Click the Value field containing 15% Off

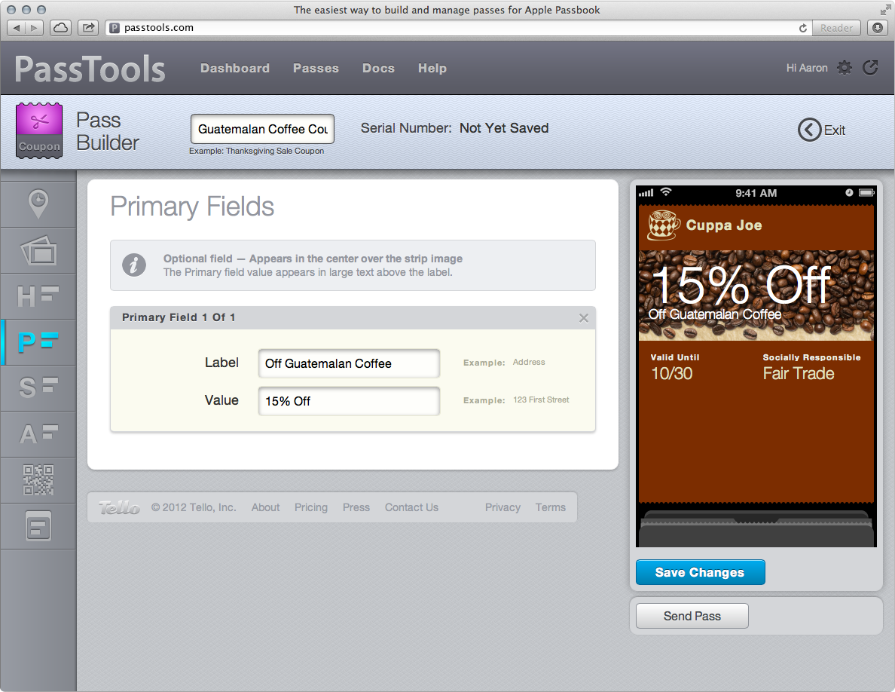(349, 401)
